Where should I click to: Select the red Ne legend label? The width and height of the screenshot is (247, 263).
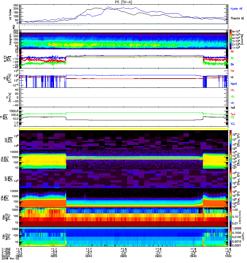coord(233,71)
